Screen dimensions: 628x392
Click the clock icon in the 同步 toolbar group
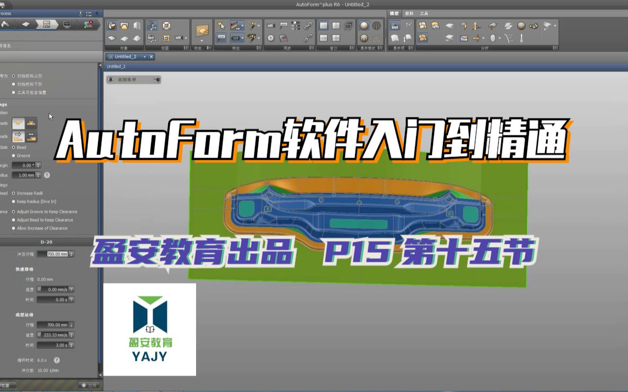[270, 38]
